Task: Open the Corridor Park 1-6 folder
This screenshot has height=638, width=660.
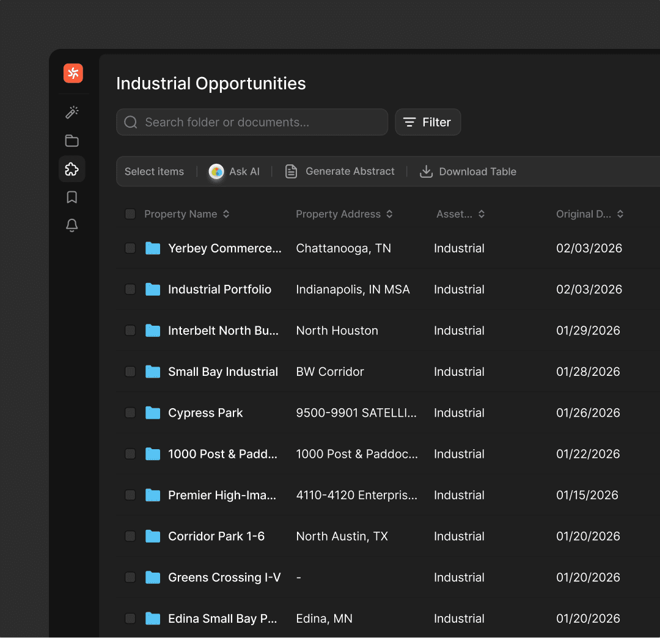Action: [216, 536]
